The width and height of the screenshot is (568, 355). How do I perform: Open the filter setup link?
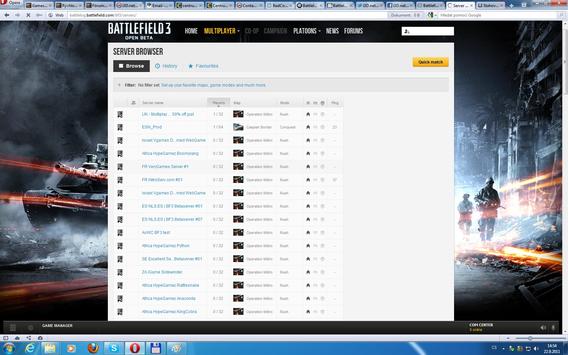[214, 85]
